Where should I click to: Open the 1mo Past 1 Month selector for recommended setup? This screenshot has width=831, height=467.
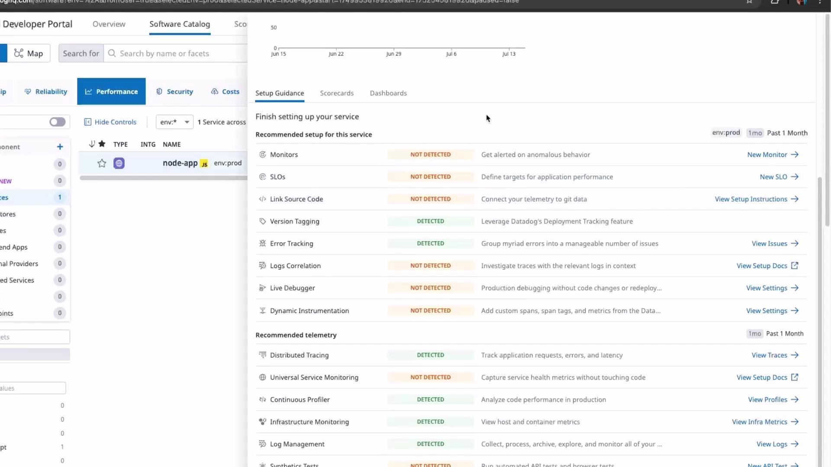(777, 133)
